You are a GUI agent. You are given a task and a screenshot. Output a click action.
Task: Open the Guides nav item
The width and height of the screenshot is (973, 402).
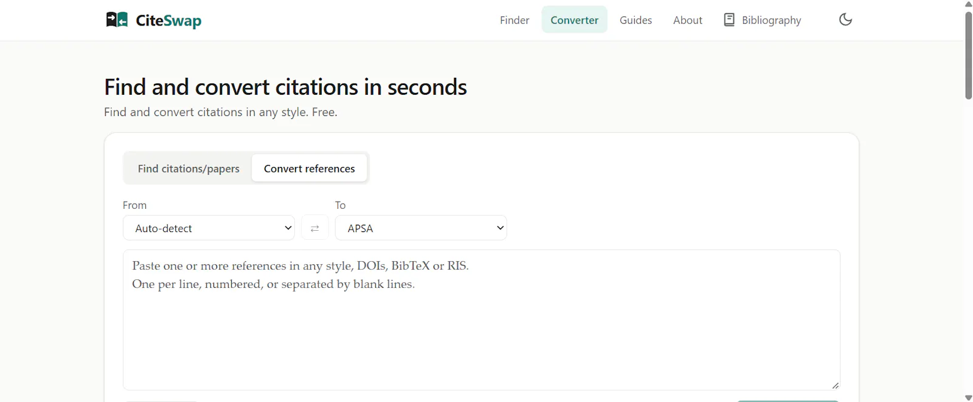click(635, 20)
